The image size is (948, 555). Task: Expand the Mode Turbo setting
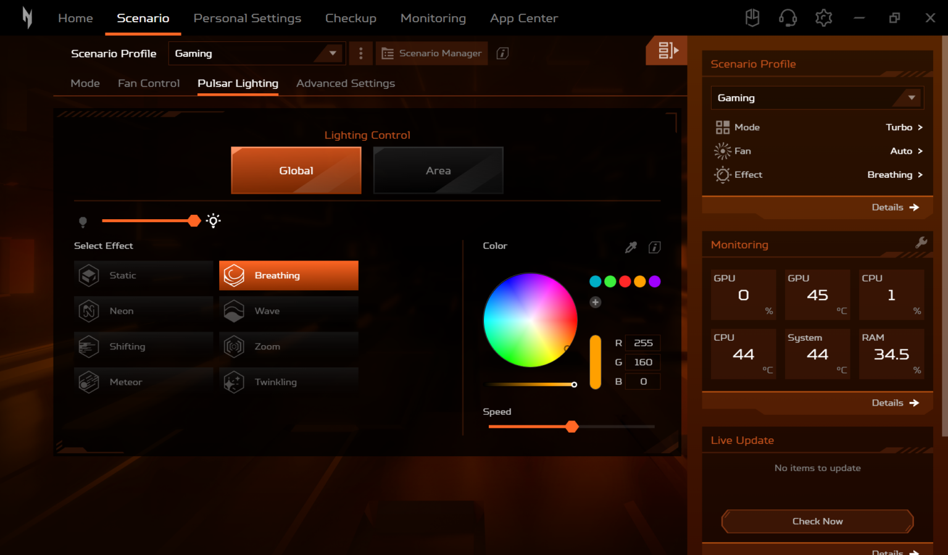pyautogui.click(x=904, y=127)
